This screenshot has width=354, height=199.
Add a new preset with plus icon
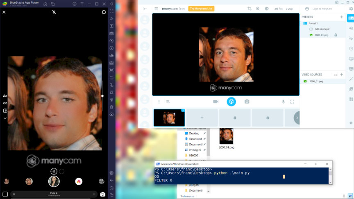pos(341,17)
